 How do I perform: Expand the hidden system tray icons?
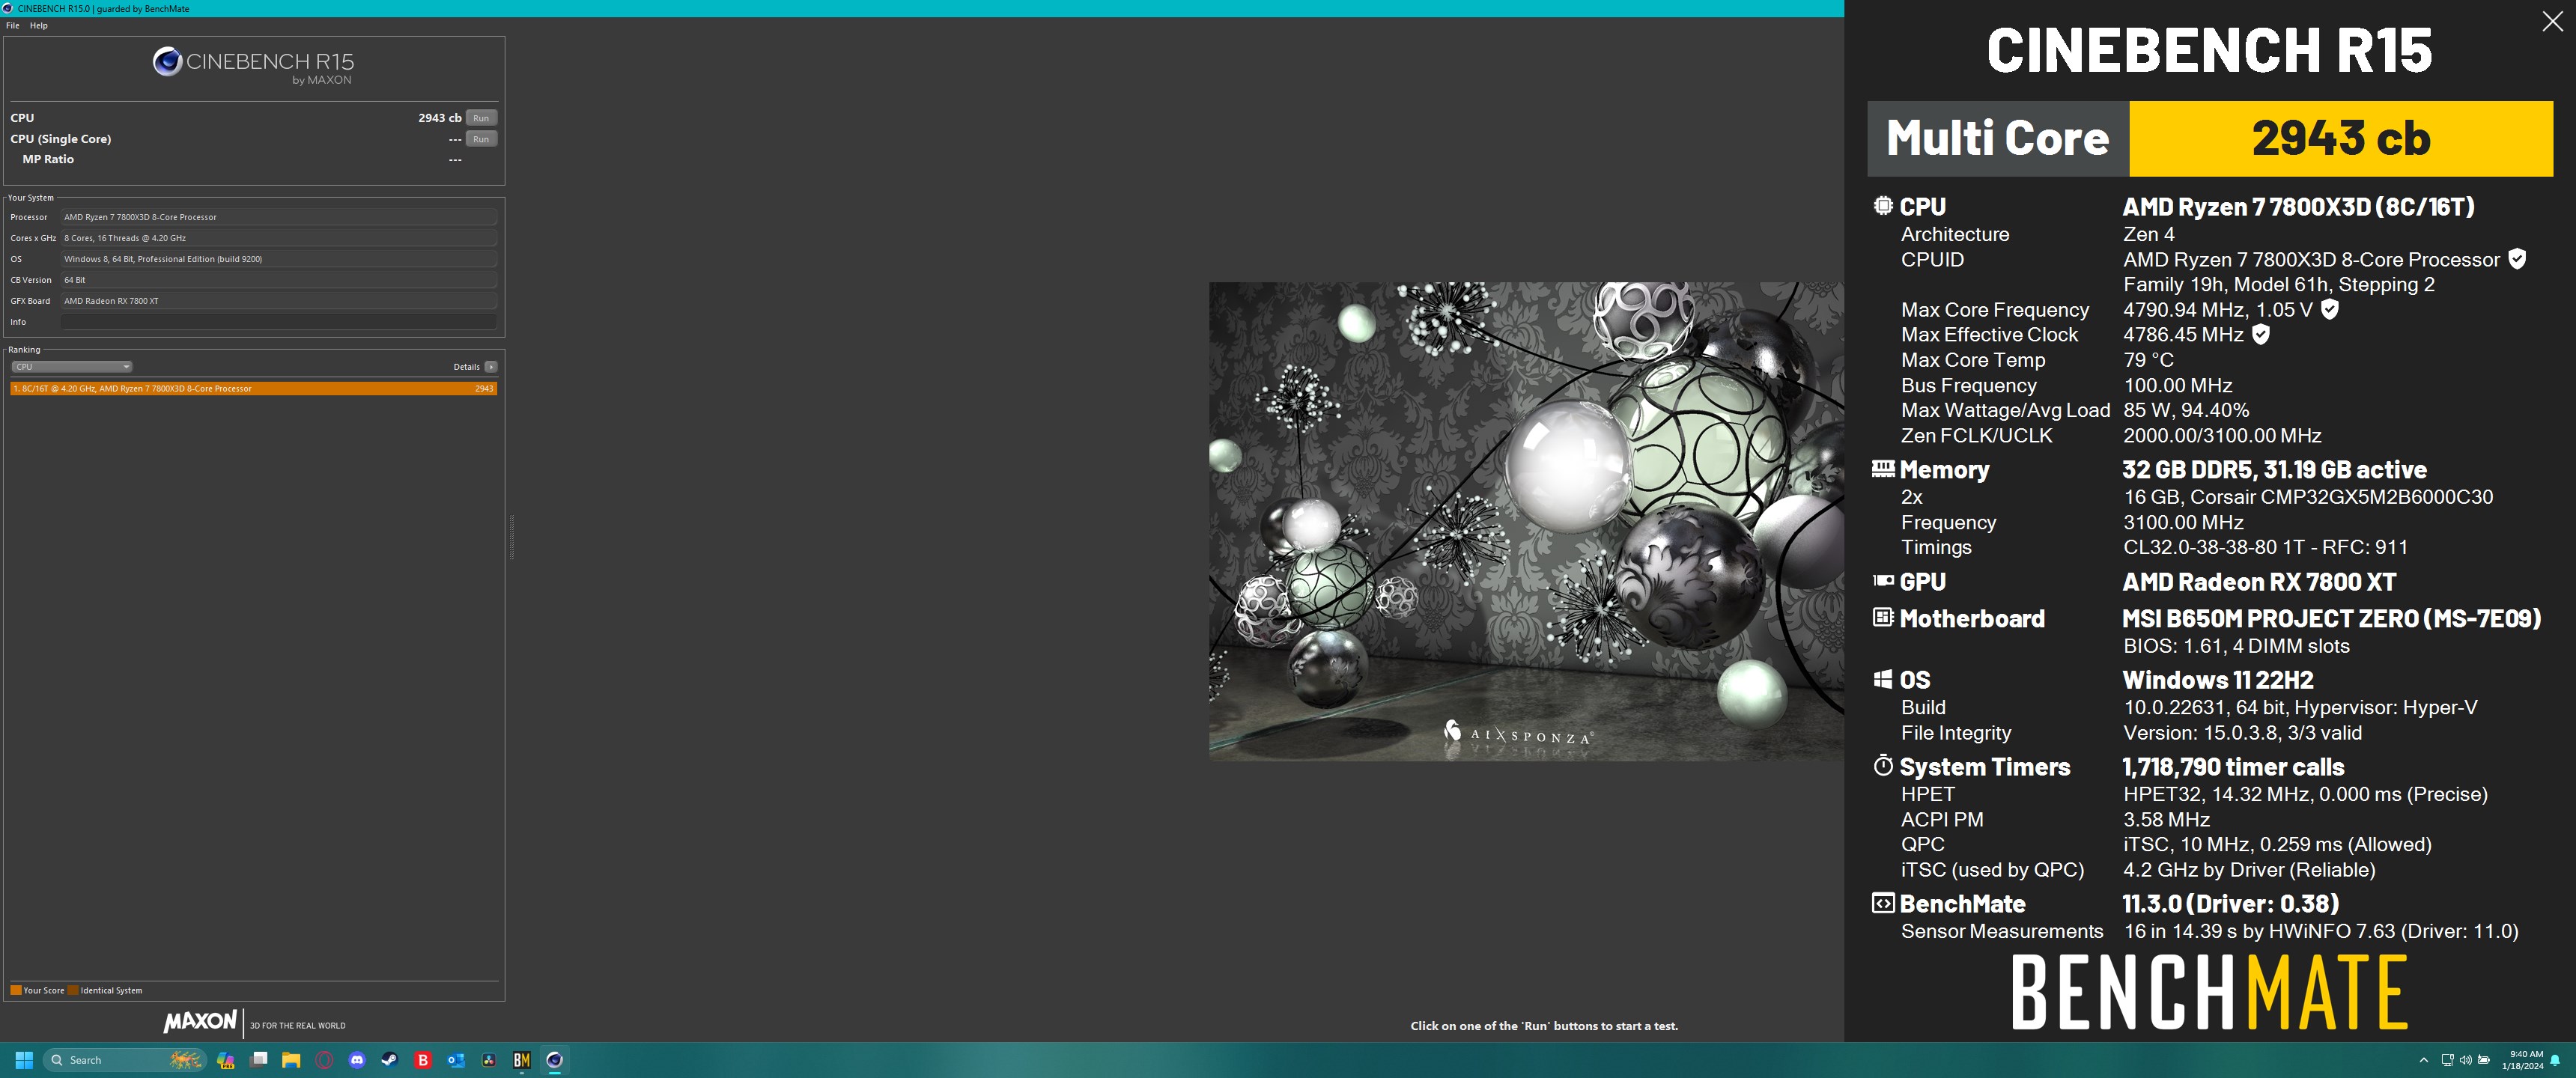point(2423,1060)
